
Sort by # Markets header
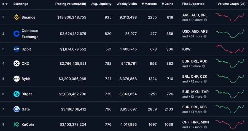pyautogui.click(x=149, y=4)
